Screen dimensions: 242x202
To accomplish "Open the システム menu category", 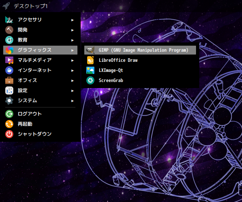I will (x=40, y=101).
